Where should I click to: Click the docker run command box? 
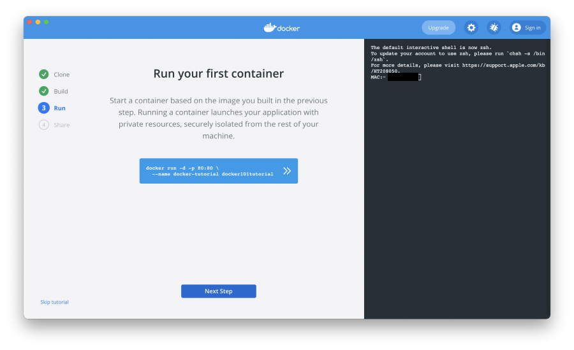coord(219,171)
